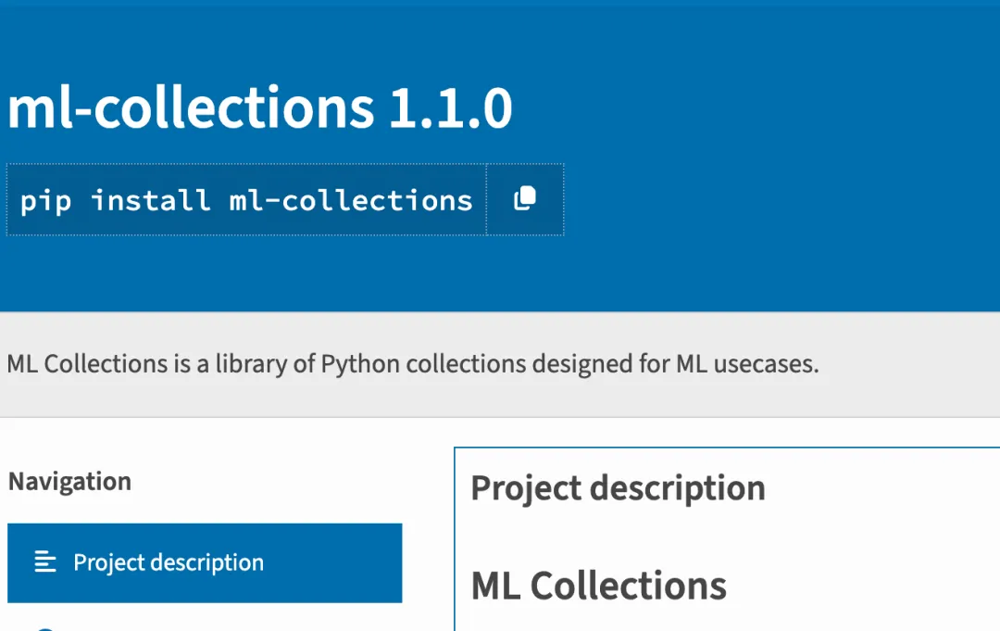The height and width of the screenshot is (631, 1000).
Task: Click 'install' in the pip command box
Action: pos(150,200)
